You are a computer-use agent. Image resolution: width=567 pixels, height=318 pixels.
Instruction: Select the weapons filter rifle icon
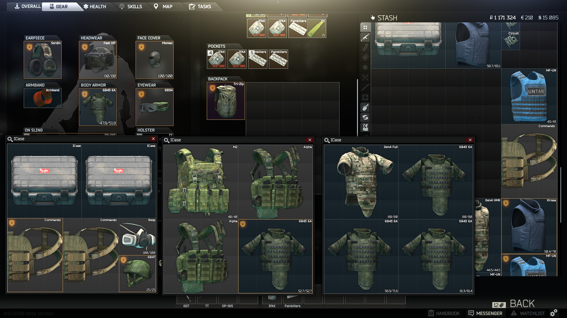[365, 37]
